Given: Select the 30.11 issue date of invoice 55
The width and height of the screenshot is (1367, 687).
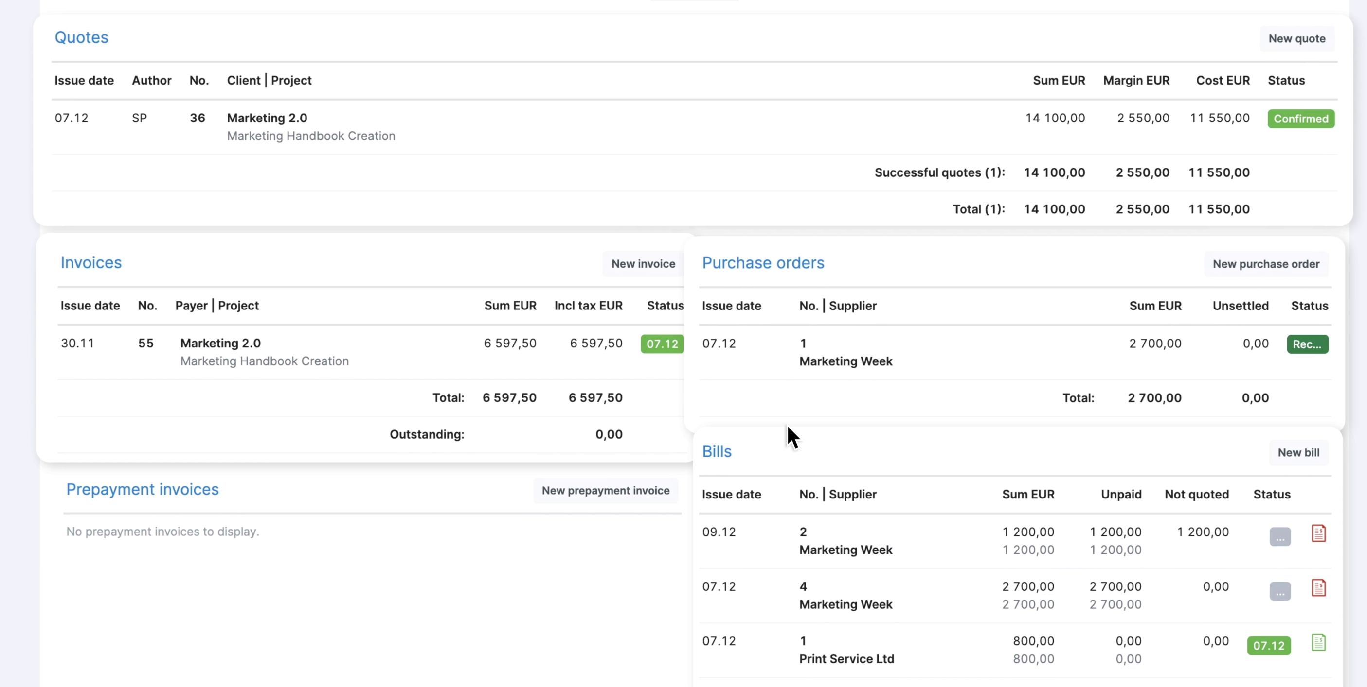Looking at the screenshot, I should [77, 343].
